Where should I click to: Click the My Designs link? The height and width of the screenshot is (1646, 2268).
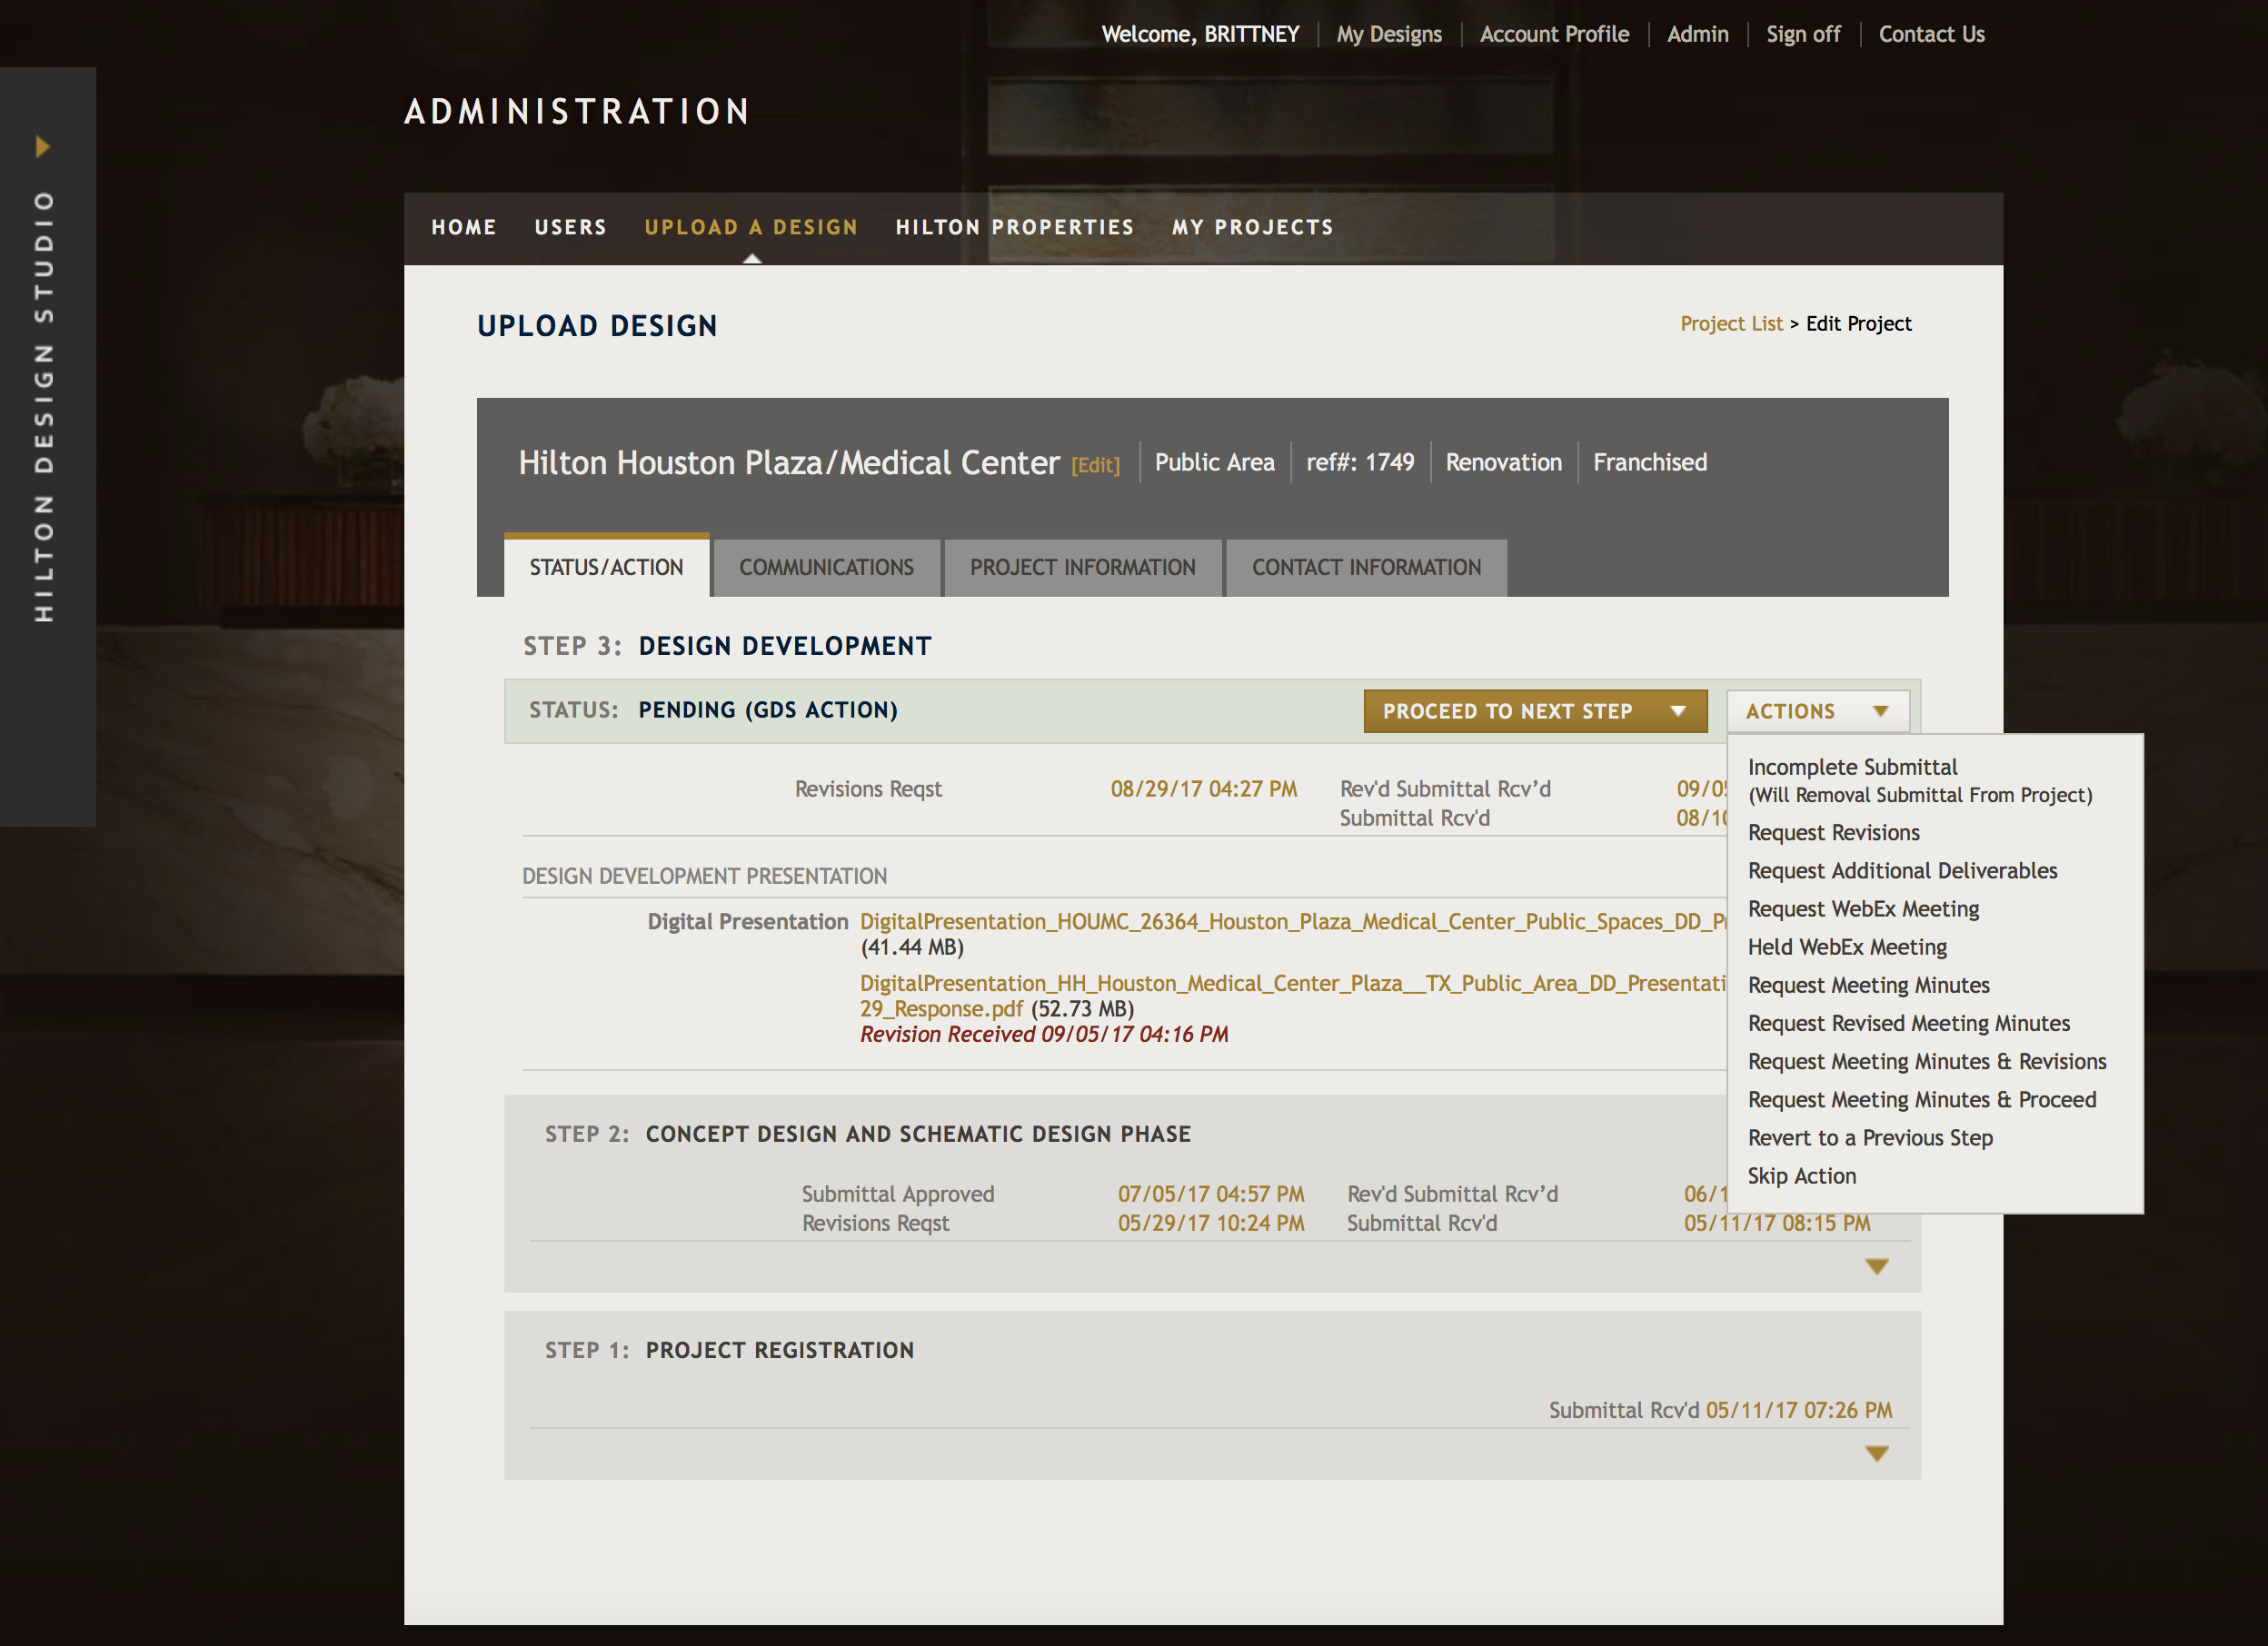tap(1389, 34)
